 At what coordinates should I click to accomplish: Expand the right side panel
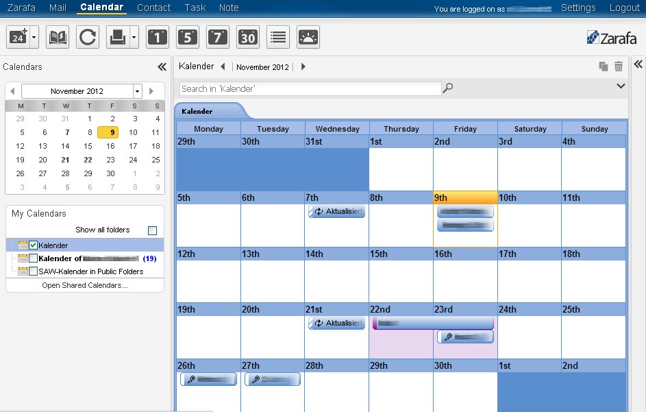click(x=638, y=64)
